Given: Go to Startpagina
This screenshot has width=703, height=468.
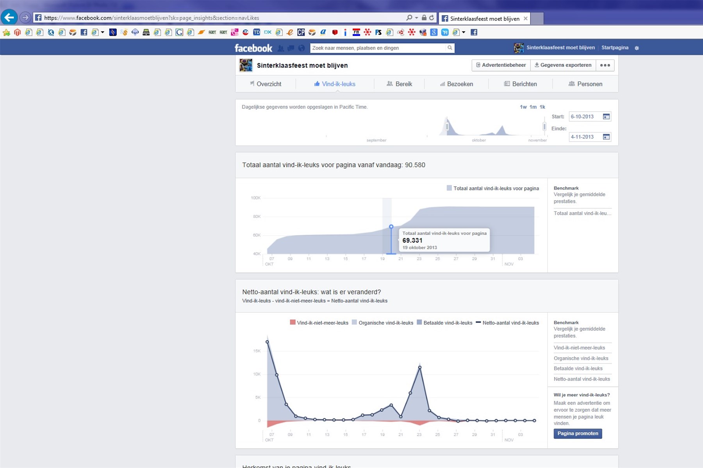Looking at the screenshot, I should (615, 48).
